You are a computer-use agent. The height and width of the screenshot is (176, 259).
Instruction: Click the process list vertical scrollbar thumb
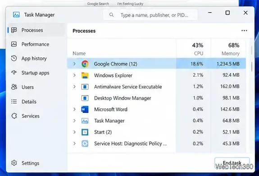252,67
